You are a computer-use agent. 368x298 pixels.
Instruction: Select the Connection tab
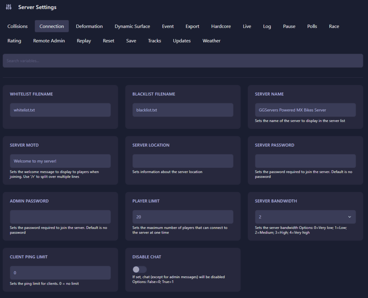point(52,26)
